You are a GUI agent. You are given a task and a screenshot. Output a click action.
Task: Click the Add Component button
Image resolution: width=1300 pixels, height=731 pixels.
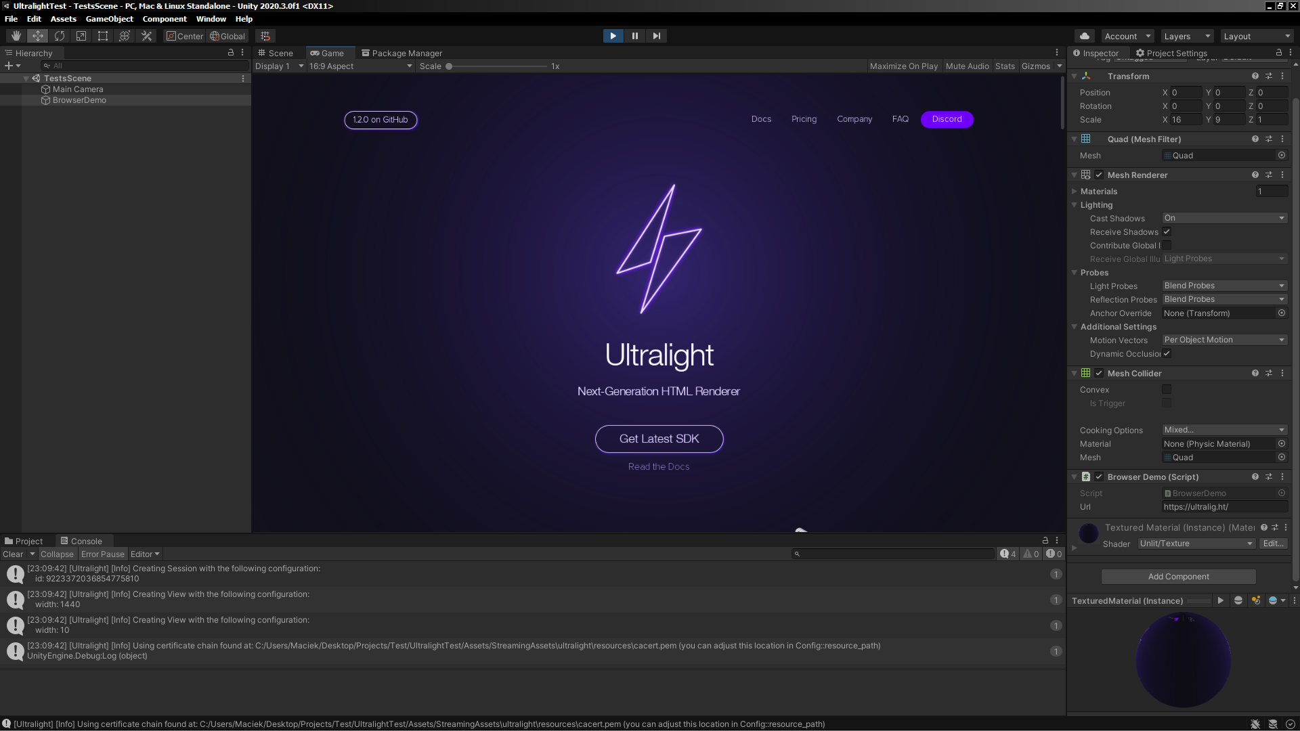[x=1178, y=577]
